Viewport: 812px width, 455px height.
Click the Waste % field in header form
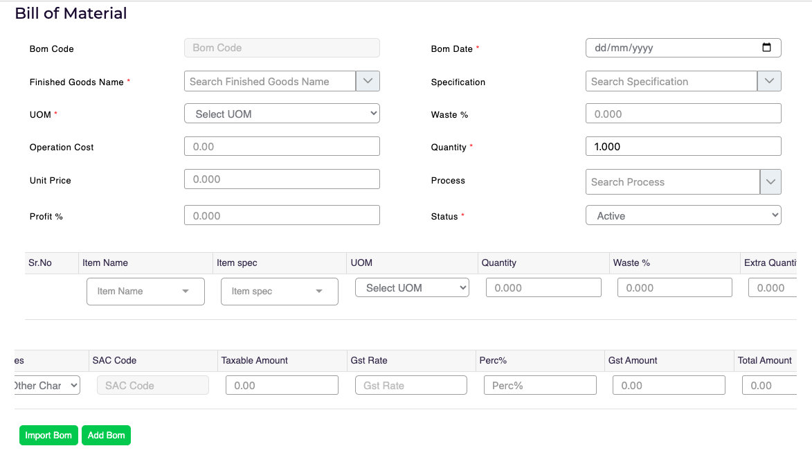[683, 114]
